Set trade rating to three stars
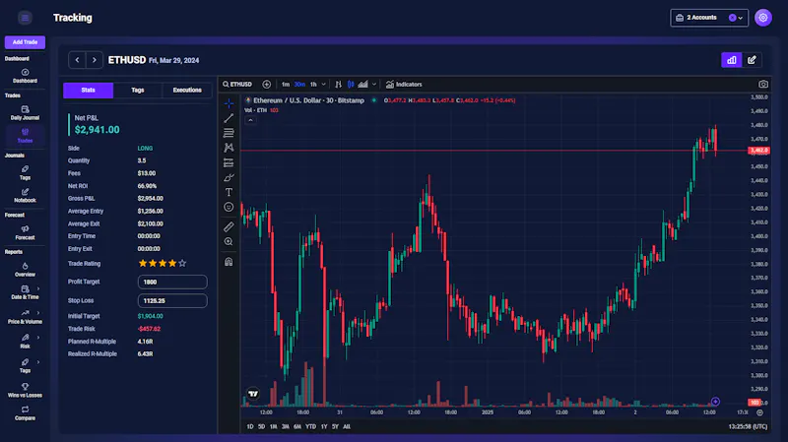The height and width of the screenshot is (442, 788). coord(163,263)
